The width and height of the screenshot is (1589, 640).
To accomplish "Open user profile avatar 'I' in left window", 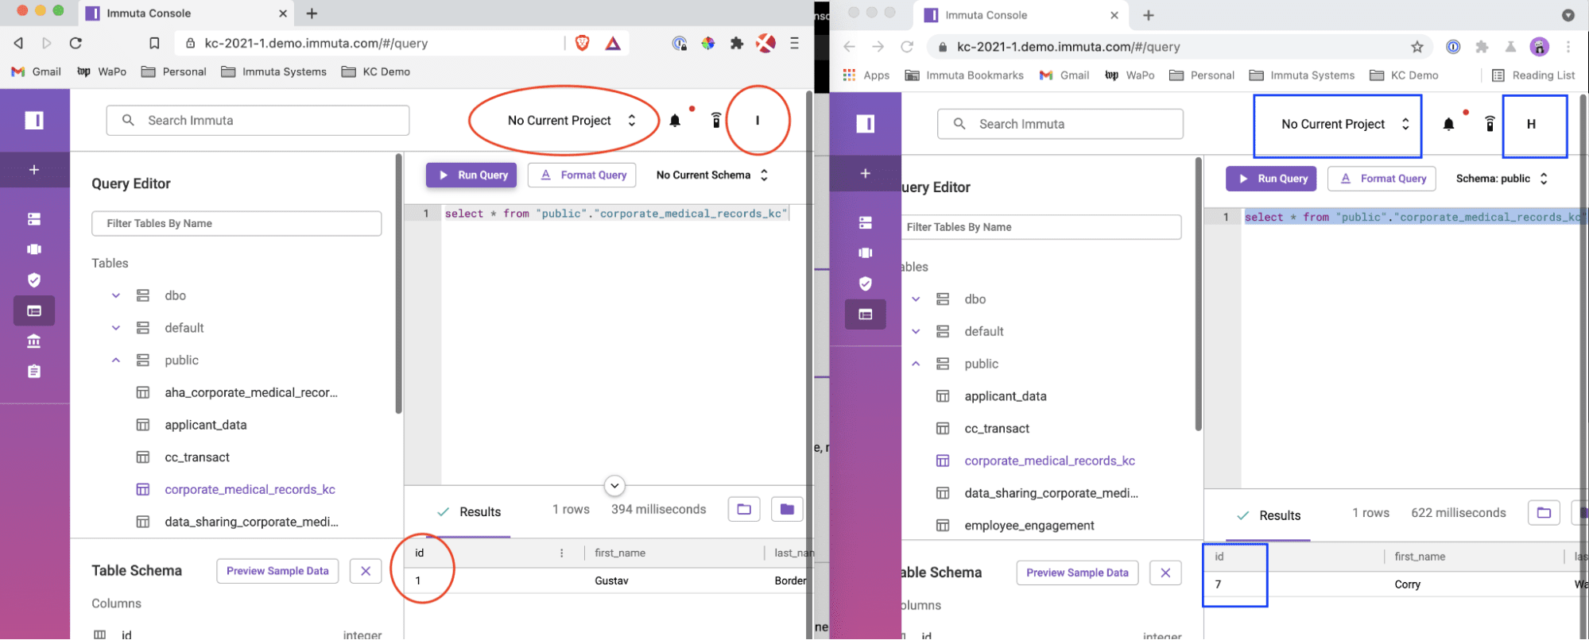I will pos(758,121).
